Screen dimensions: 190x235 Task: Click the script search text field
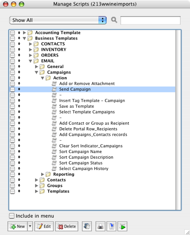[150, 20]
